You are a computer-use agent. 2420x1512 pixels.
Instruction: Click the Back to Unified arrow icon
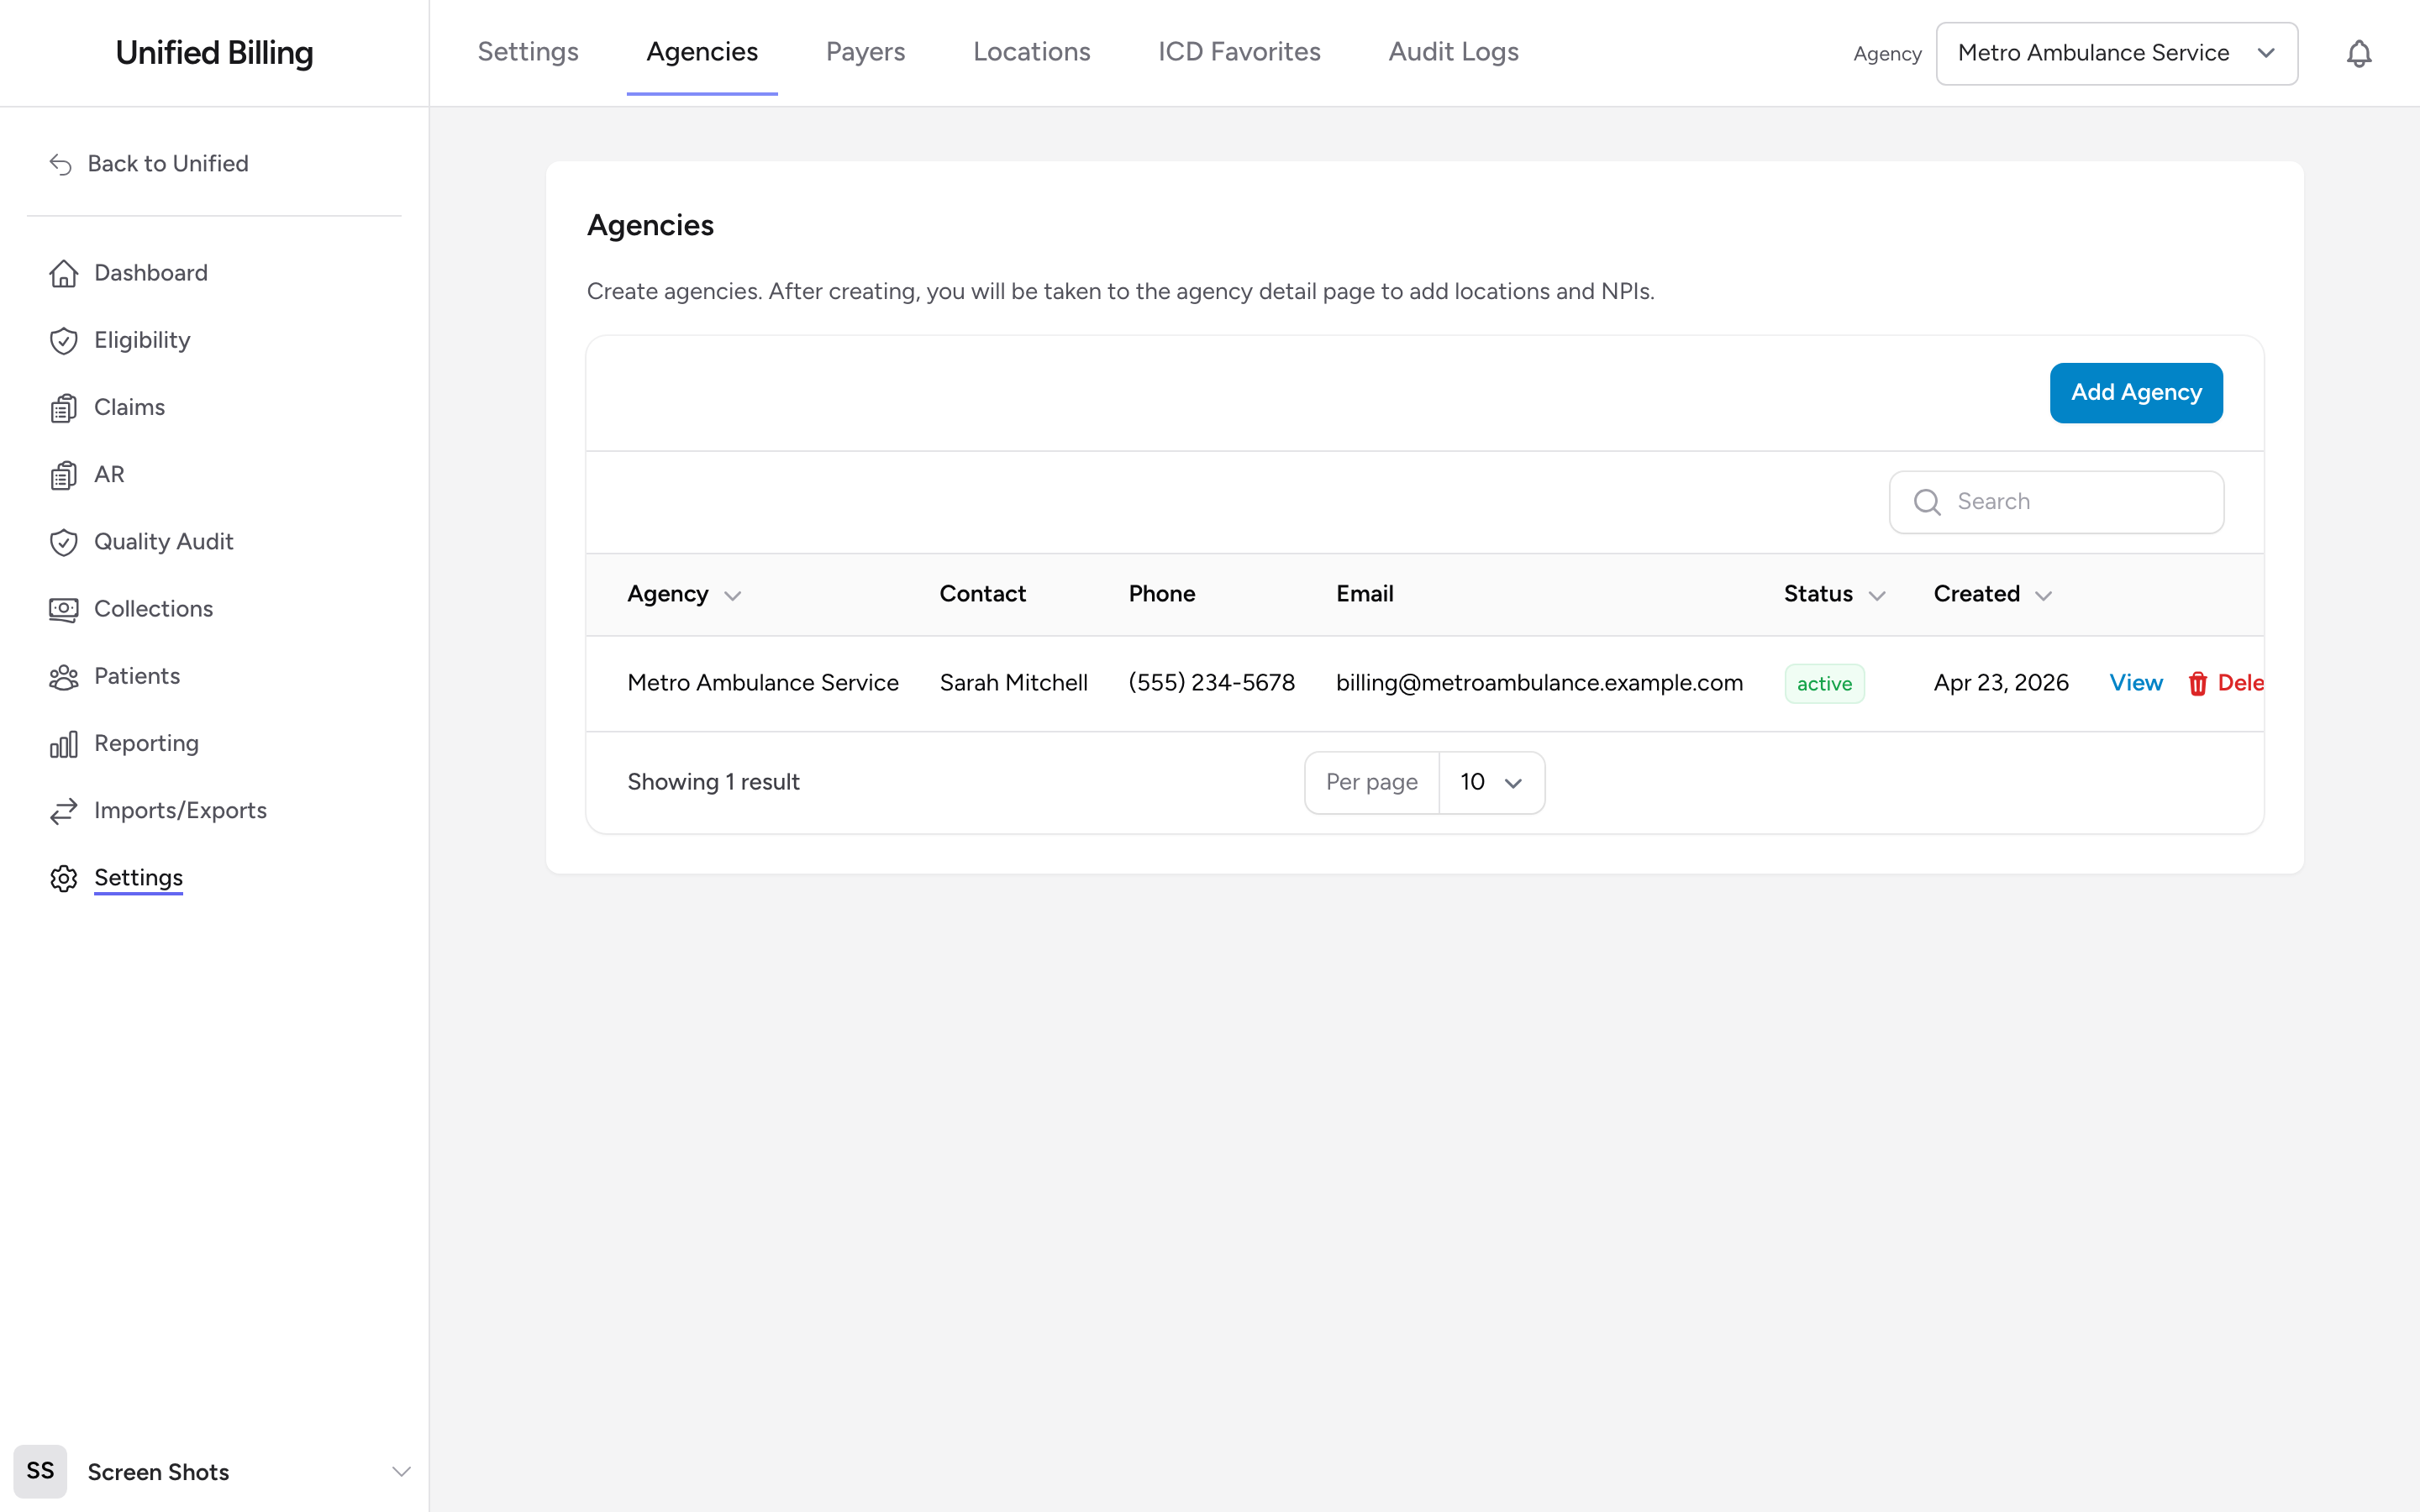point(61,164)
